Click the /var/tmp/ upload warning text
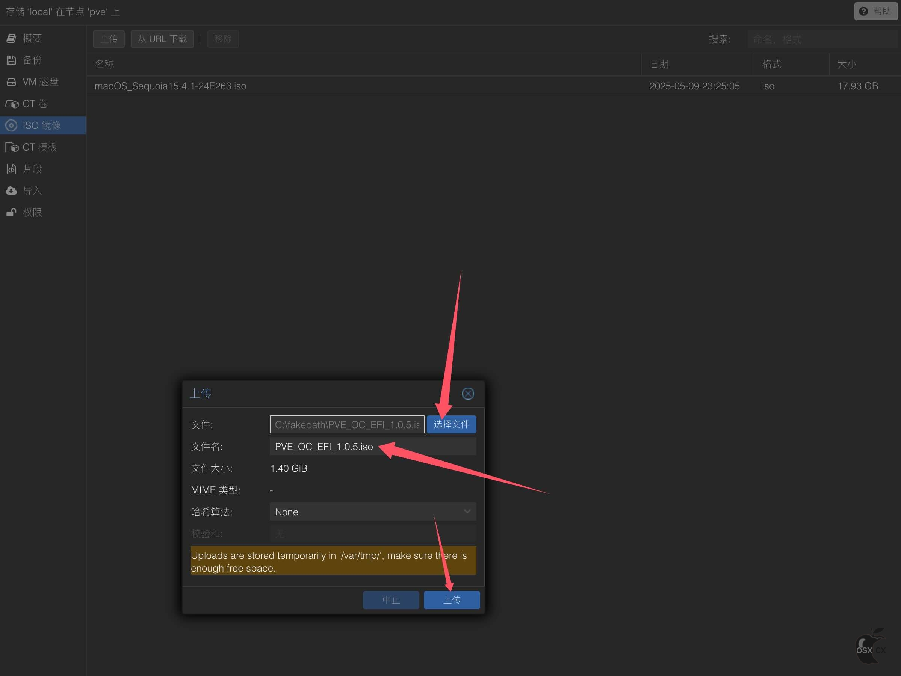901x676 pixels. pyautogui.click(x=333, y=561)
